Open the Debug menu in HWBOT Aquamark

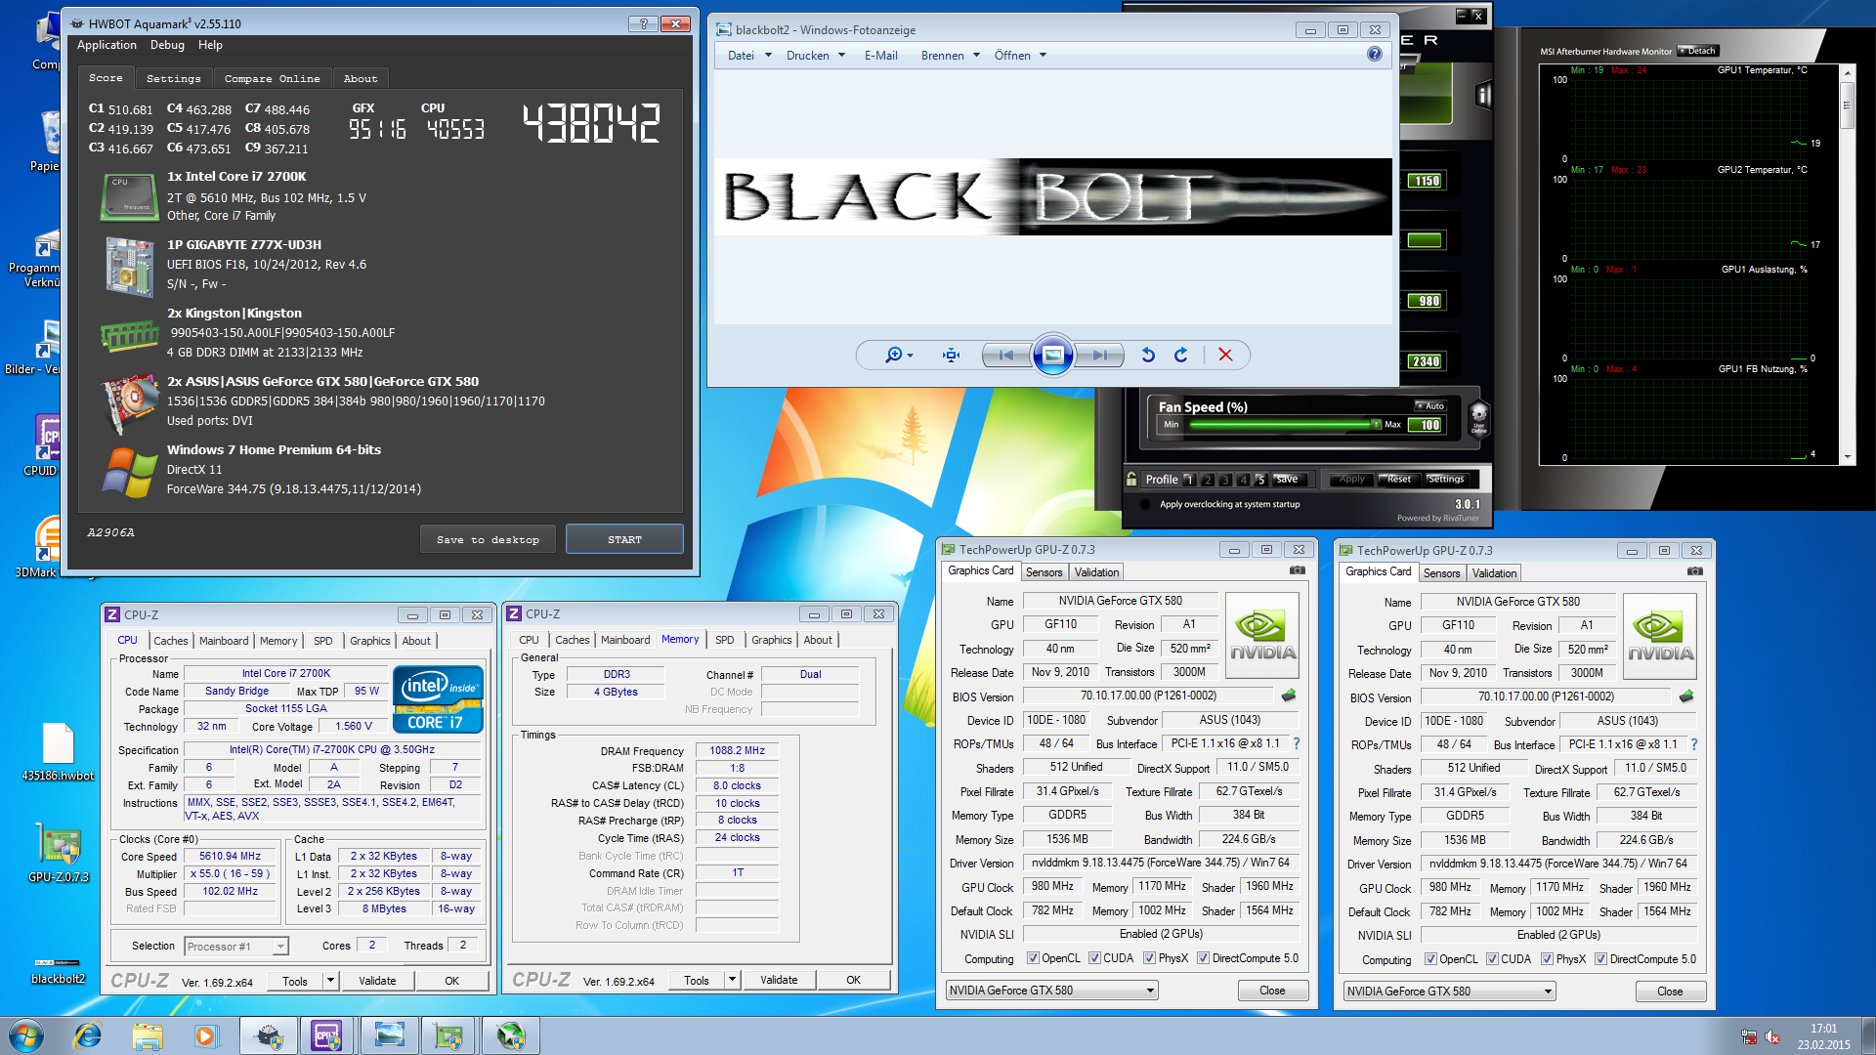click(167, 45)
